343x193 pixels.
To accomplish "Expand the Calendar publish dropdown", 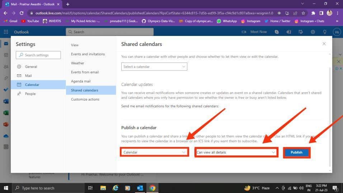I will pos(154,152).
